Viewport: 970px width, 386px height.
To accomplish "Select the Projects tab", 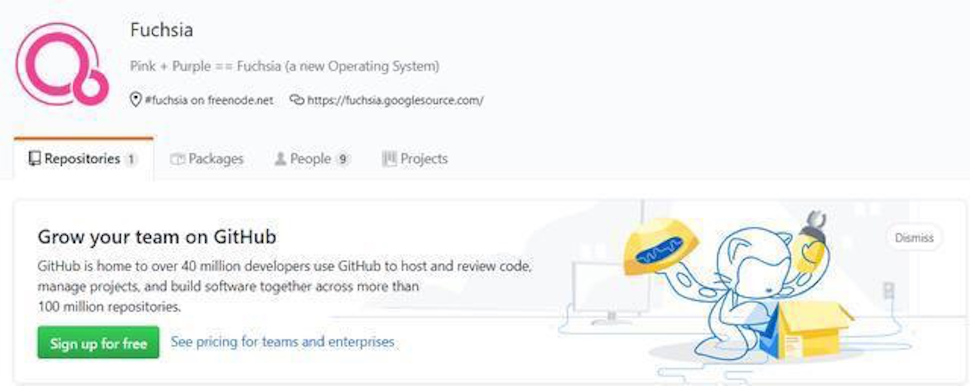I will coord(424,158).
